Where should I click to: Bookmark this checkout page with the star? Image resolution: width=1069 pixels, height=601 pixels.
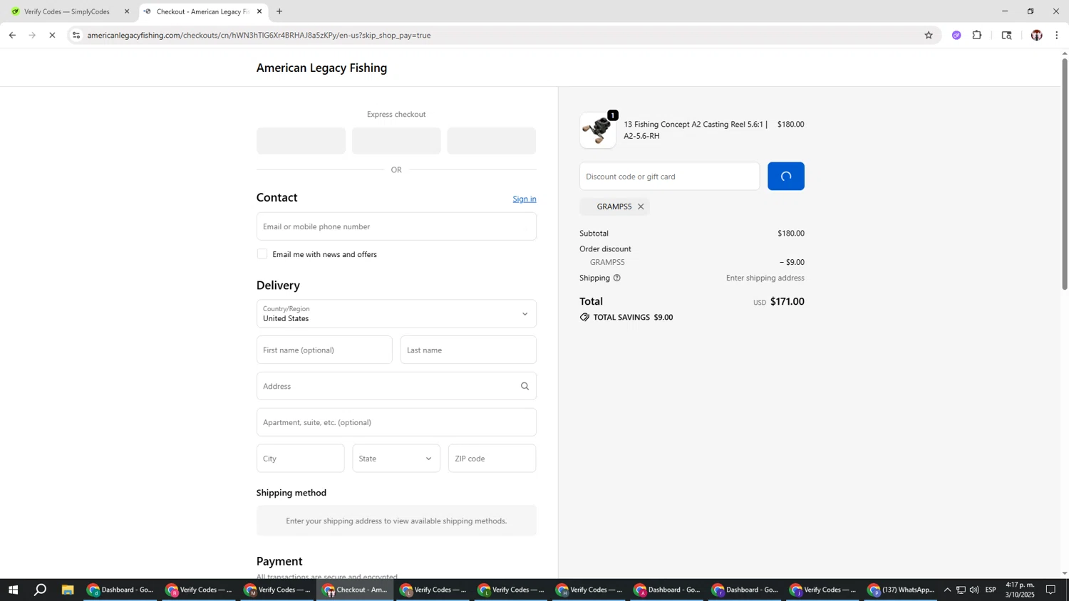(x=928, y=35)
